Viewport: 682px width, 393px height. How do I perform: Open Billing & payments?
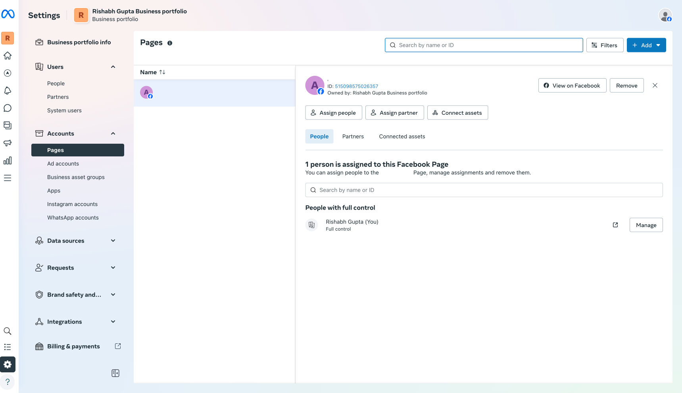[73, 346]
